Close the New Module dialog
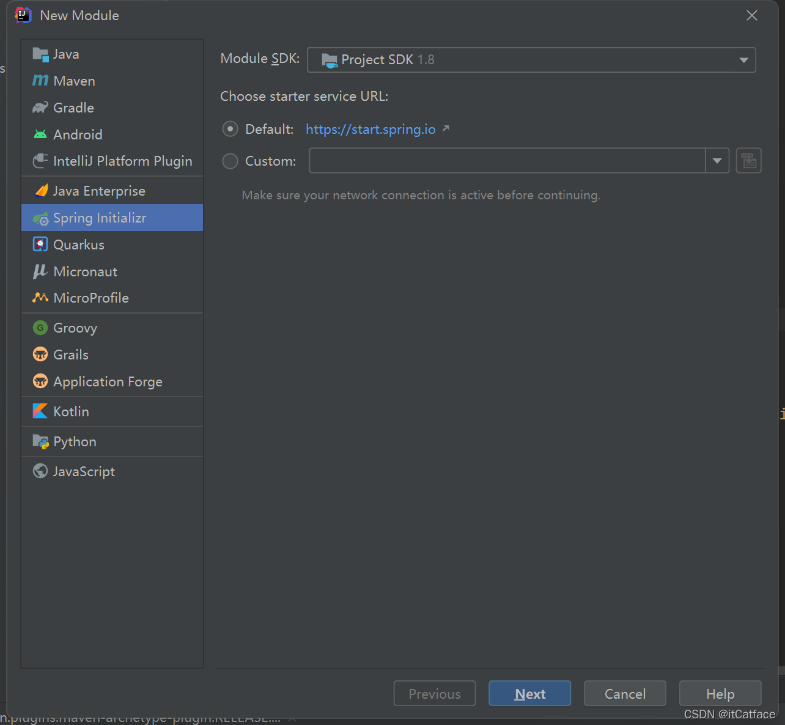The image size is (785, 725). pos(752,15)
